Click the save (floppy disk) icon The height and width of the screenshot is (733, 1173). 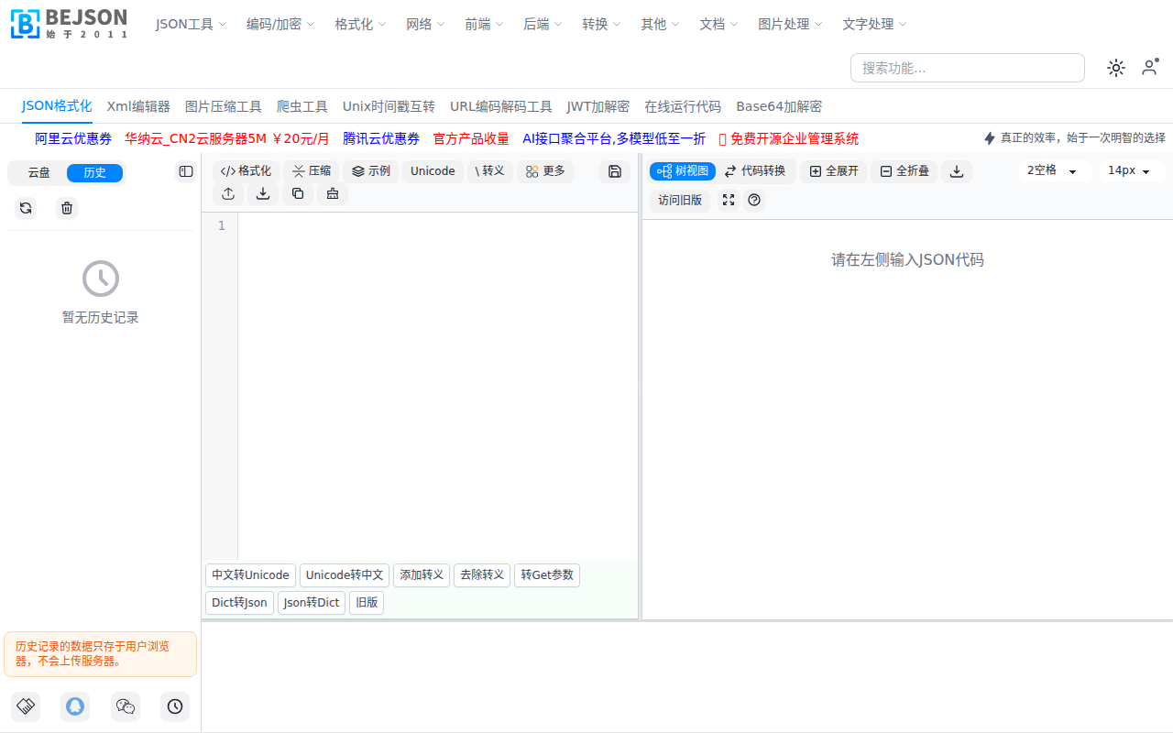(x=614, y=171)
